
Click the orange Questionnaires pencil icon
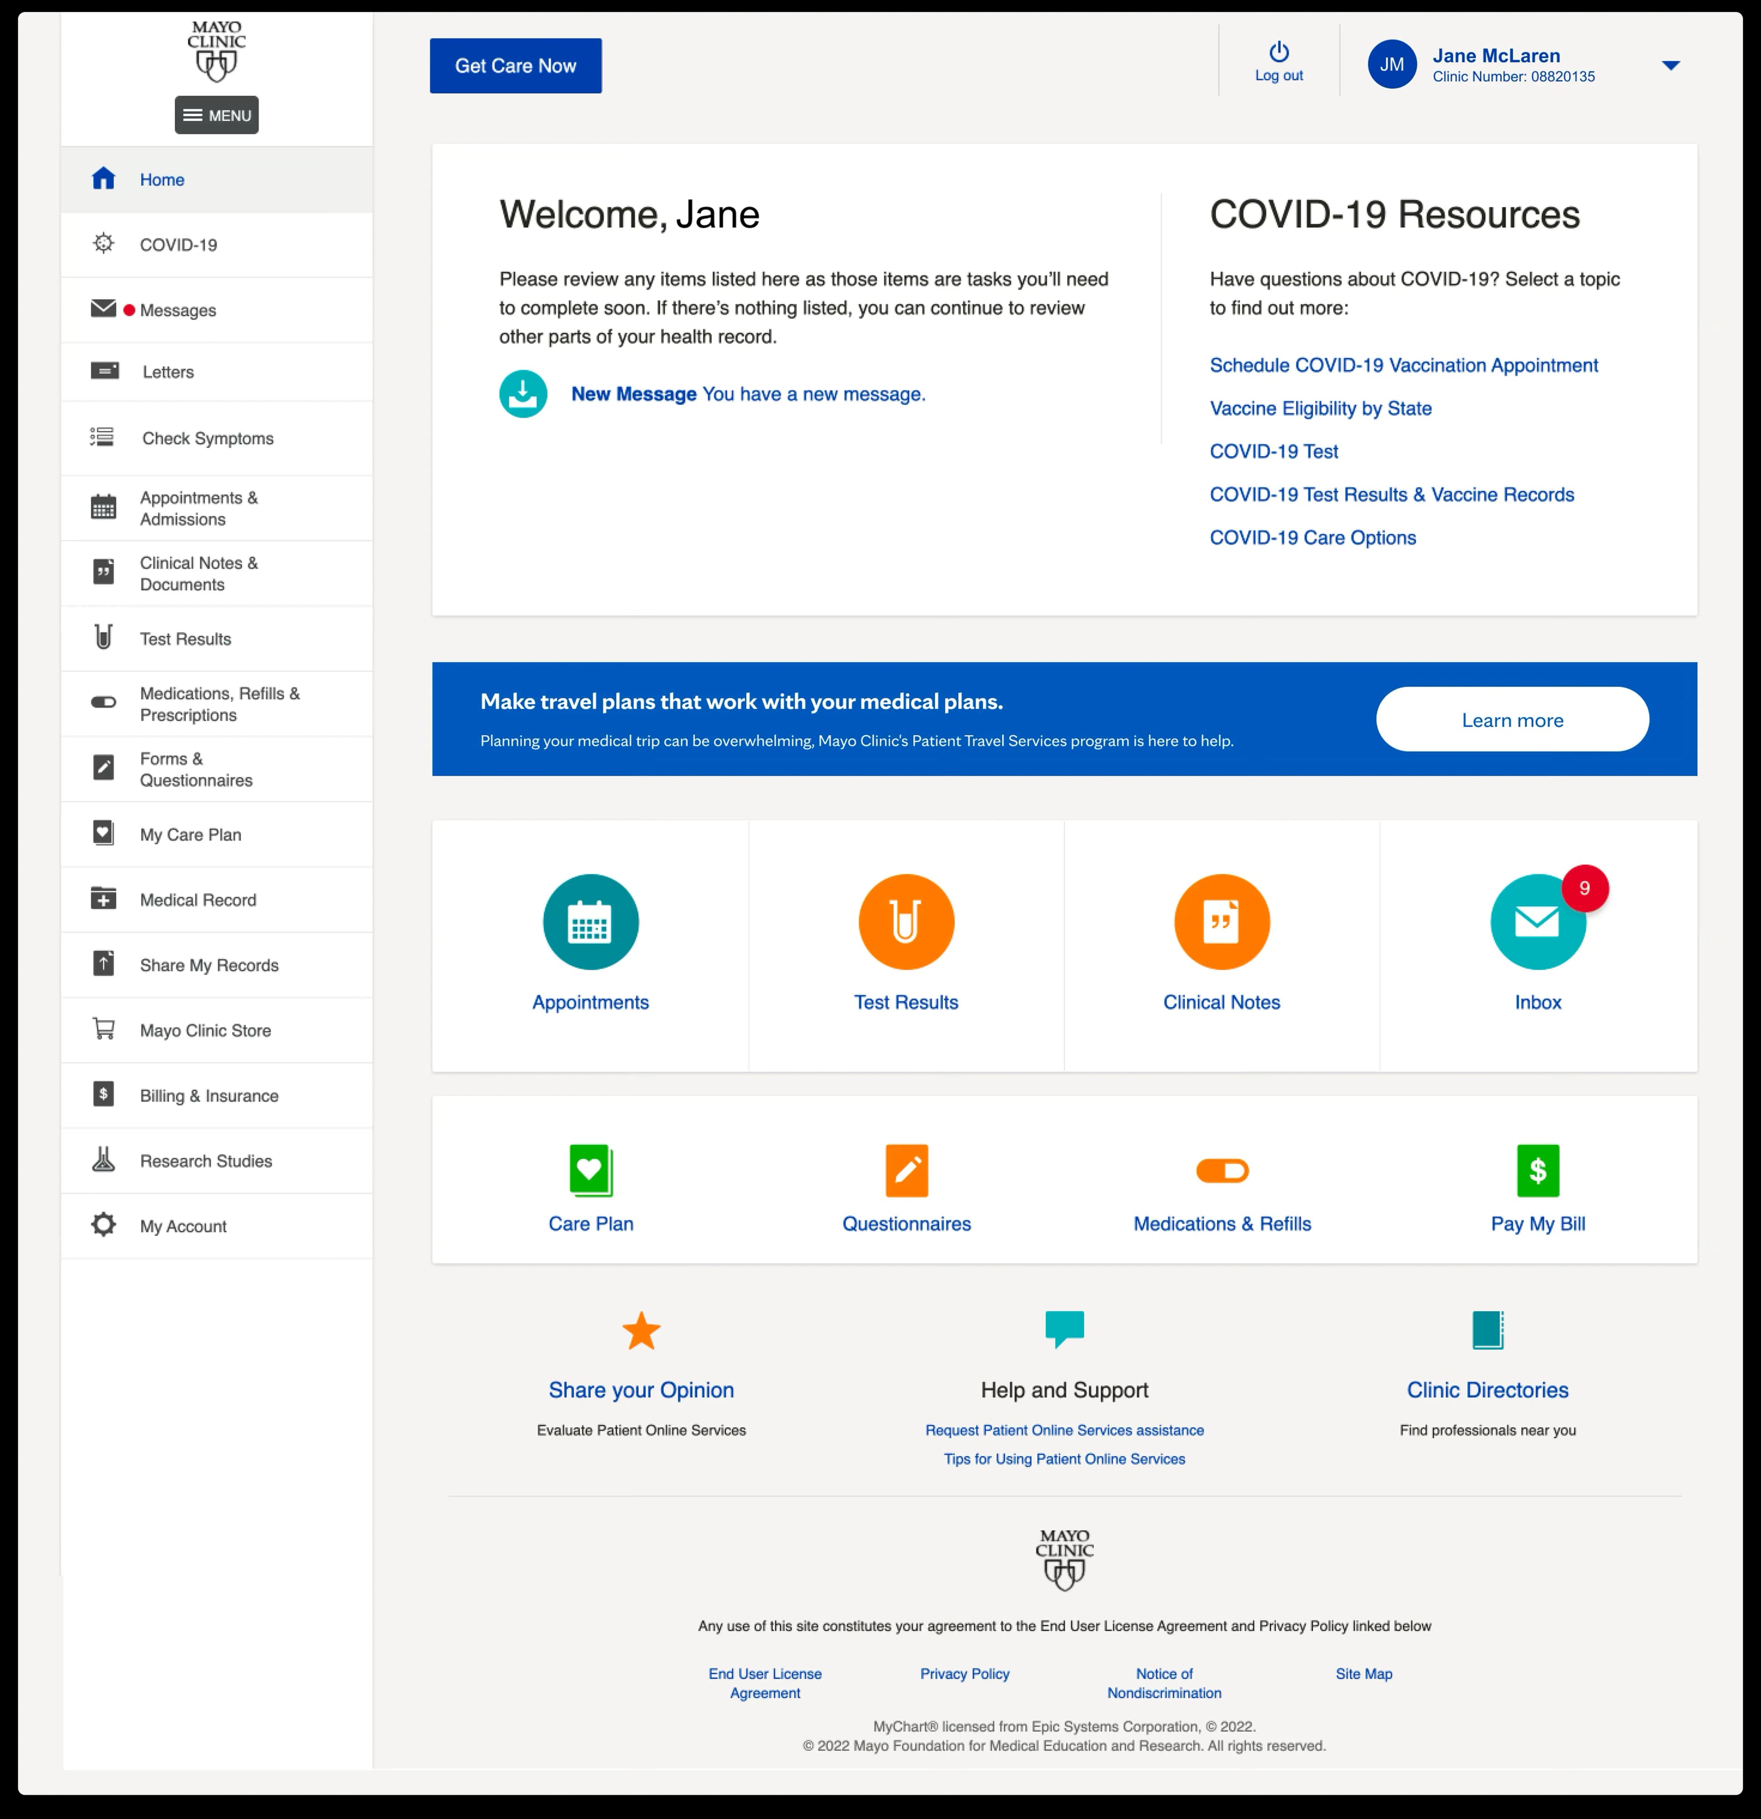(x=906, y=1171)
